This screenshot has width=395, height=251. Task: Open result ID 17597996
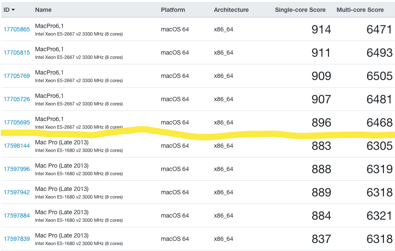click(x=17, y=169)
